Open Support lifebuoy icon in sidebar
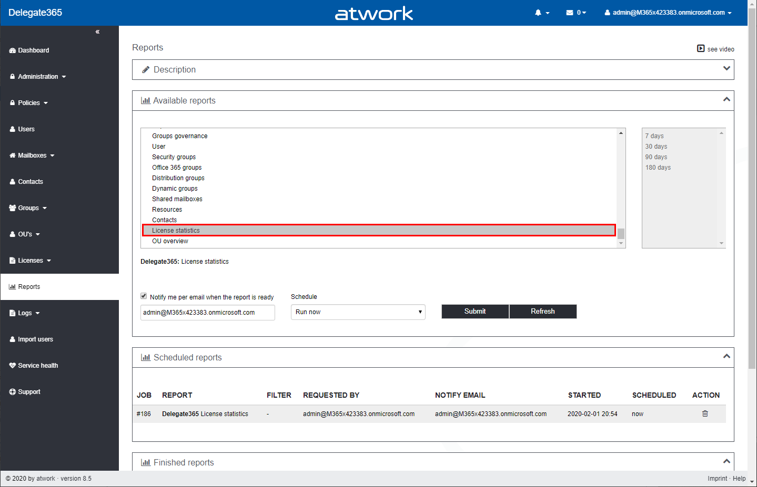The height and width of the screenshot is (487, 757). [x=13, y=392]
